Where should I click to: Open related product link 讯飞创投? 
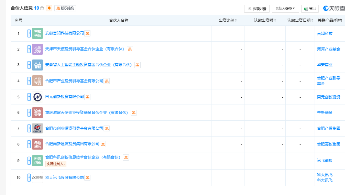325,161
